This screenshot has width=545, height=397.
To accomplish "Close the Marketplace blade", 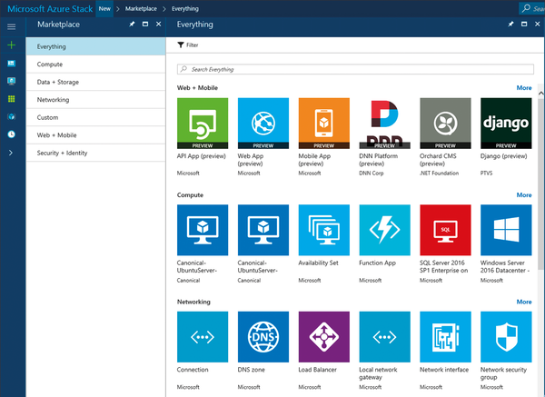I will (x=158, y=24).
